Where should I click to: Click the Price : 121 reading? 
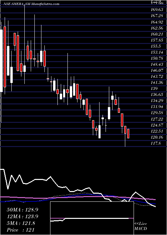pyautogui.click(x=21, y=230)
